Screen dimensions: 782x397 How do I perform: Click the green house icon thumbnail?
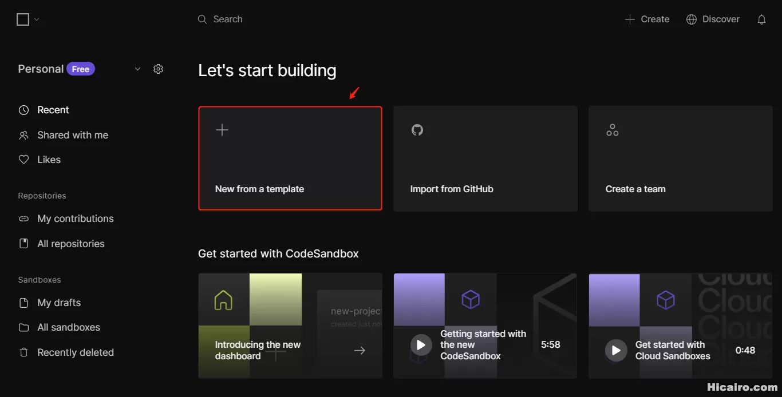(x=223, y=299)
